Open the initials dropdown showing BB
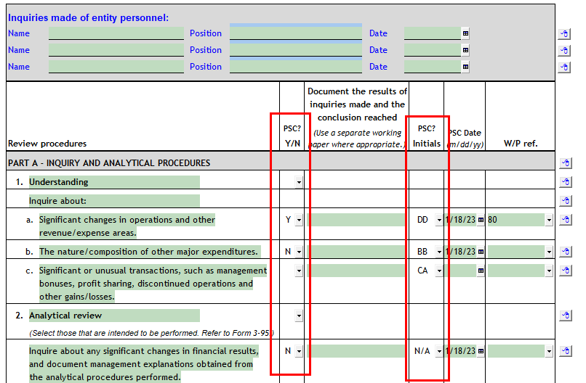This screenshot has width=586, height=383. (439, 252)
